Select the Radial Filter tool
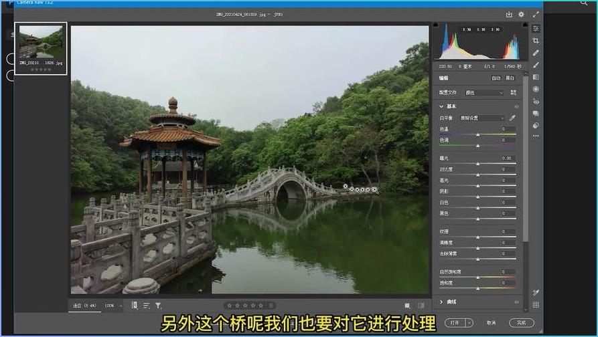This screenshot has width=598, height=337. click(x=536, y=89)
